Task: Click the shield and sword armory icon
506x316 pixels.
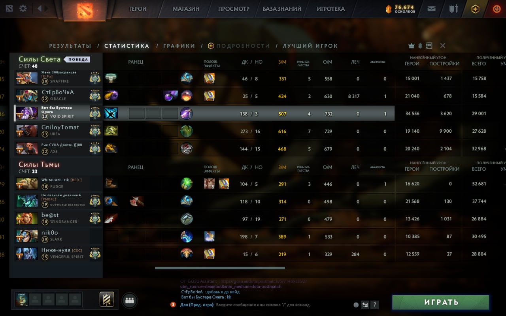Action: click(x=453, y=9)
